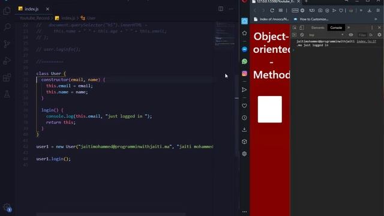Click Youtube_Record breadcrumb folder

(34, 18)
